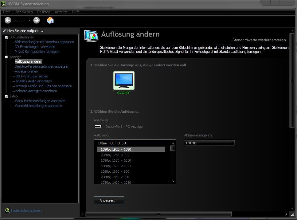
Task: Click the main panel vertical scrollbar thumb
Action: pyautogui.click(x=292, y=81)
